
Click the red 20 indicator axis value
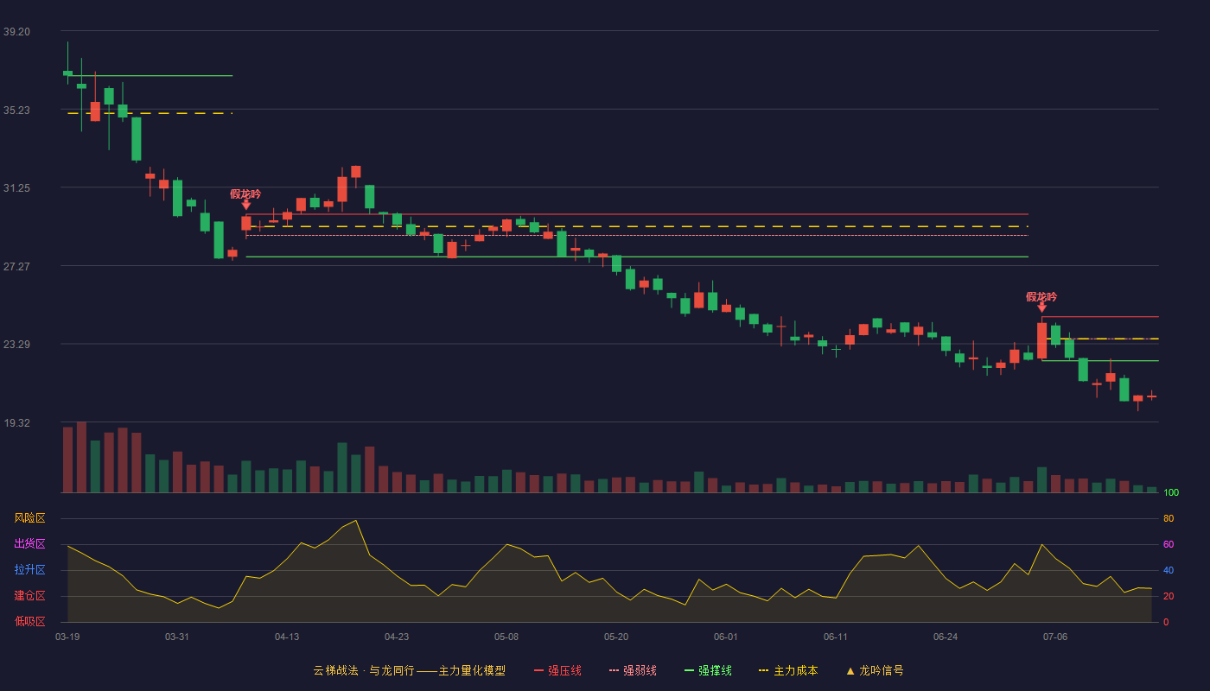click(1169, 597)
